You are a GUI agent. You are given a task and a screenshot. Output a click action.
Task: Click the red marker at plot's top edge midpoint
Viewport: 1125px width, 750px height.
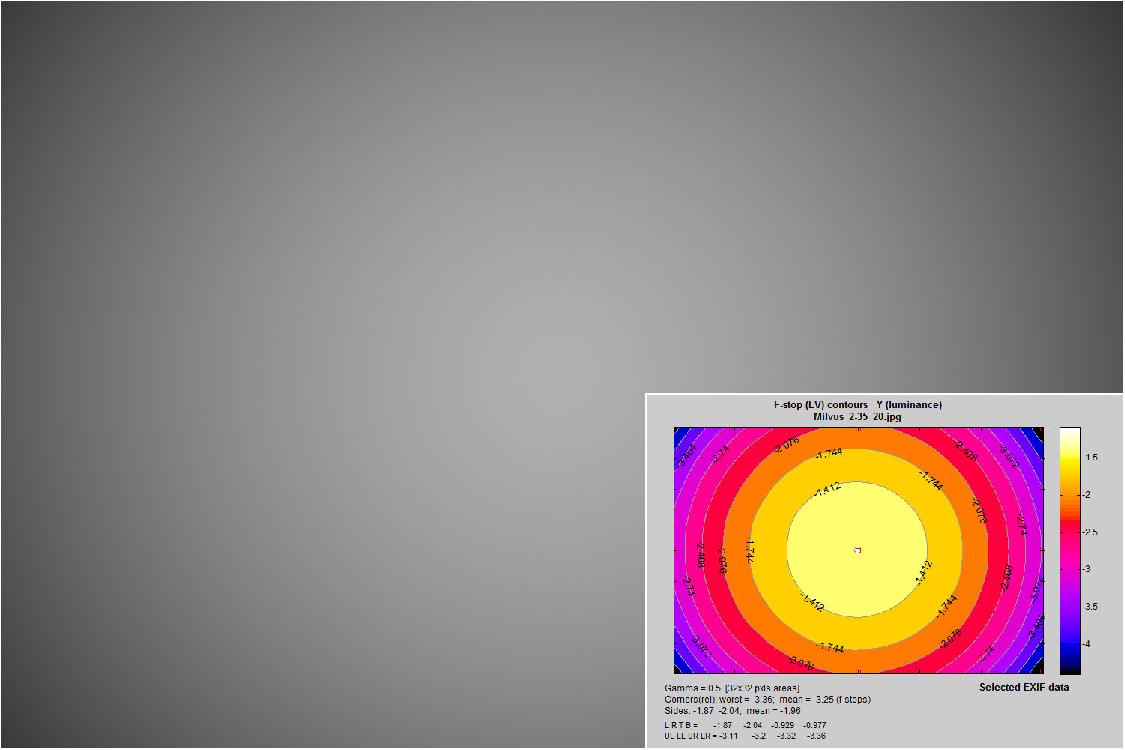point(858,428)
